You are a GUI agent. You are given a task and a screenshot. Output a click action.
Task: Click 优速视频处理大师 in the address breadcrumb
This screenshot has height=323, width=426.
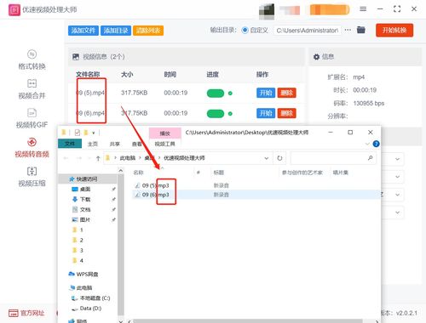point(184,158)
